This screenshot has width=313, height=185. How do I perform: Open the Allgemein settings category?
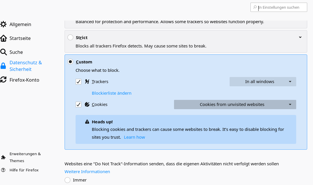coord(20,24)
